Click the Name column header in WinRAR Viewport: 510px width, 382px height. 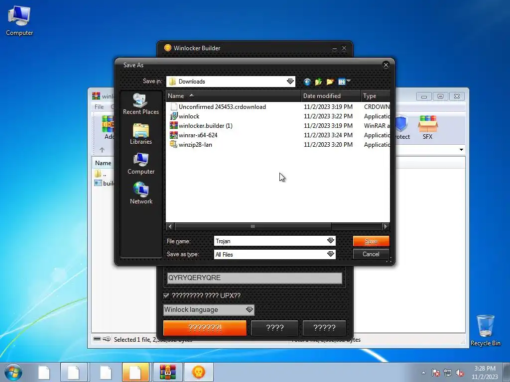click(103, 163)
